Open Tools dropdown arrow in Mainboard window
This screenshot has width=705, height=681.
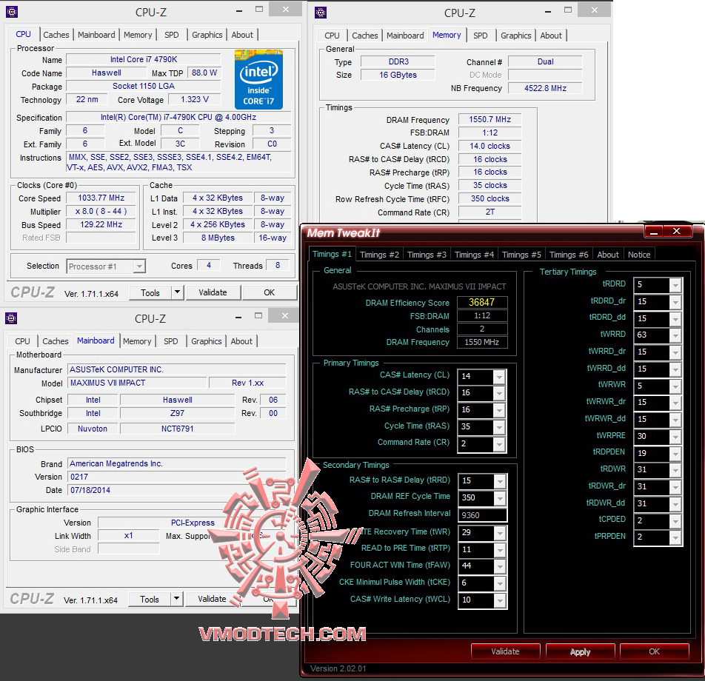pos(177,599)
